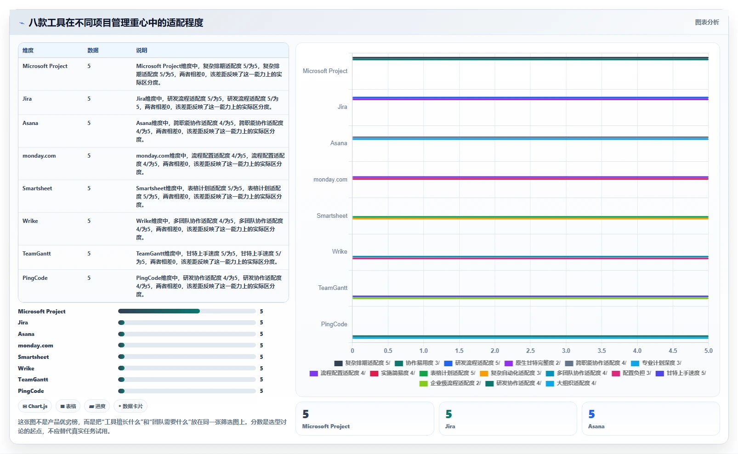The width and height of the screenshot is (738, 454).
Task: Hide the 配置负担 legend series
Action: (x=631, y=373)
